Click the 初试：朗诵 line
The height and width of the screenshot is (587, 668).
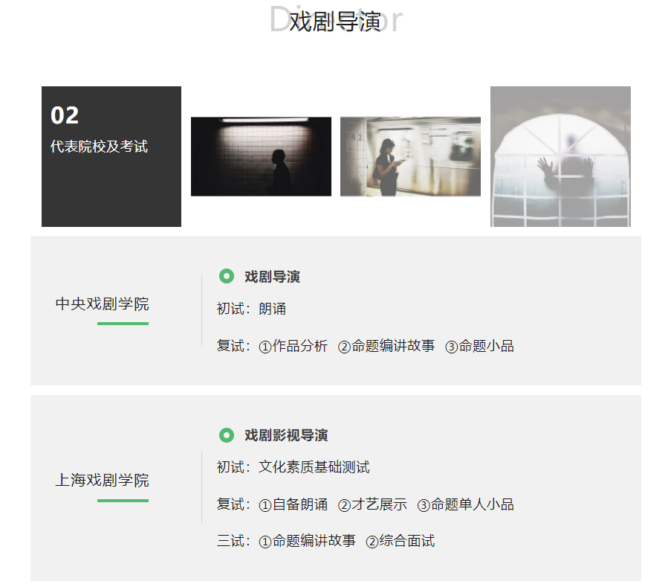251,309
